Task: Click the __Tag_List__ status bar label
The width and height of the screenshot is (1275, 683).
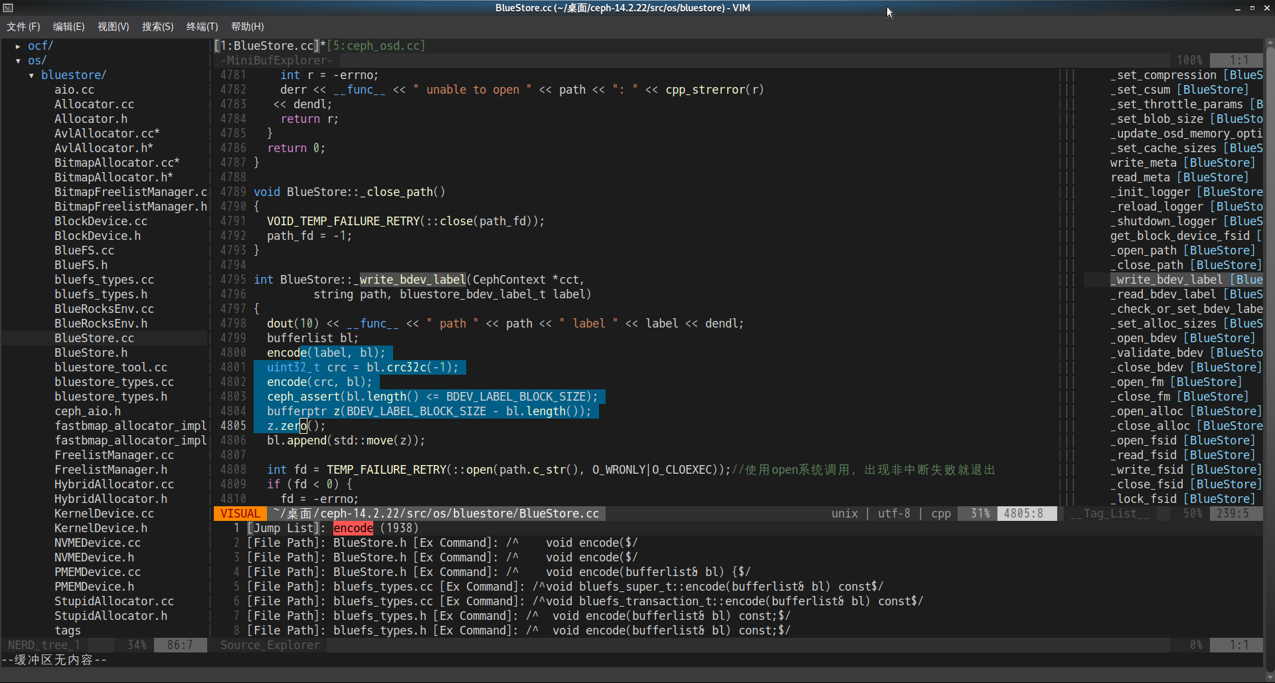Action: click(1109, 513)
